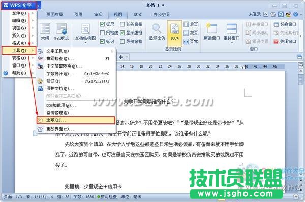Switch to Web版式 layout view

62,31
